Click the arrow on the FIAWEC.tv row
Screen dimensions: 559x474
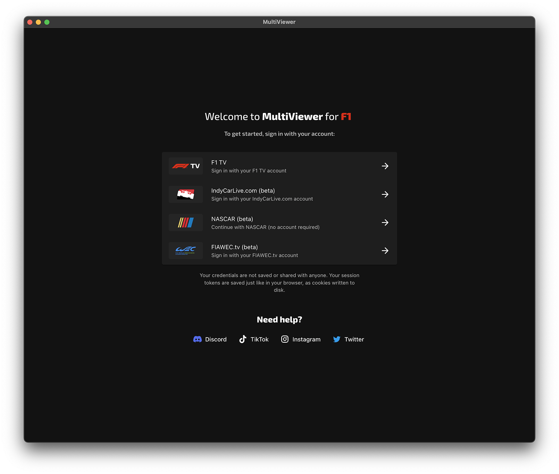click(x=385, y=250)
